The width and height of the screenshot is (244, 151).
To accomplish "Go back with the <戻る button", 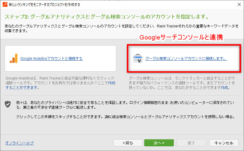I will (128, 143).
